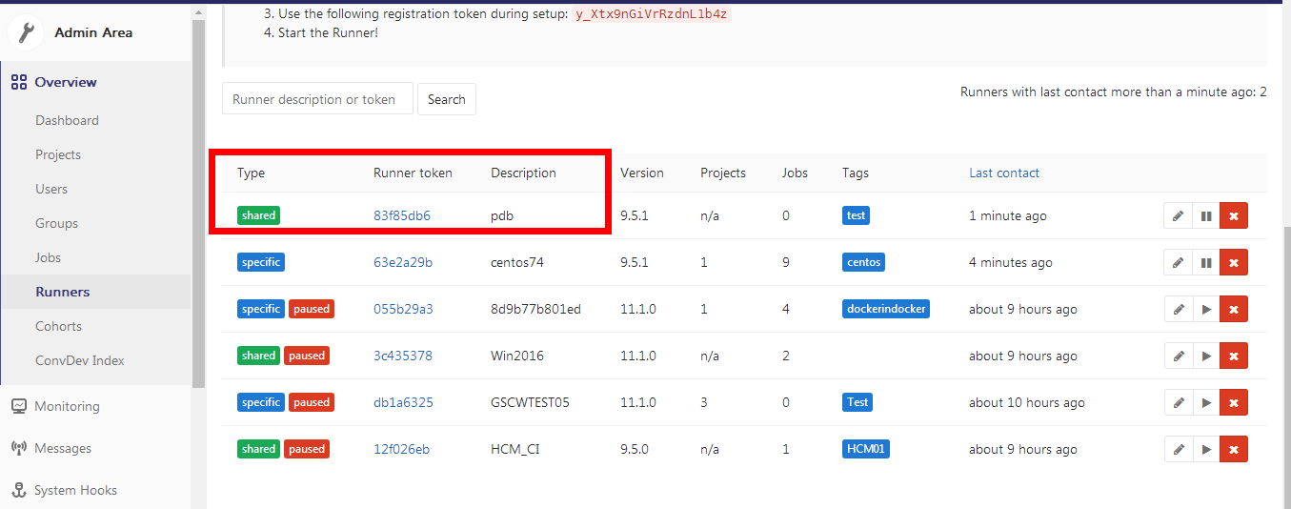The image size is (1291, 509).
Task: Open runner token 63e2a29b
Action: click(403, 262)
